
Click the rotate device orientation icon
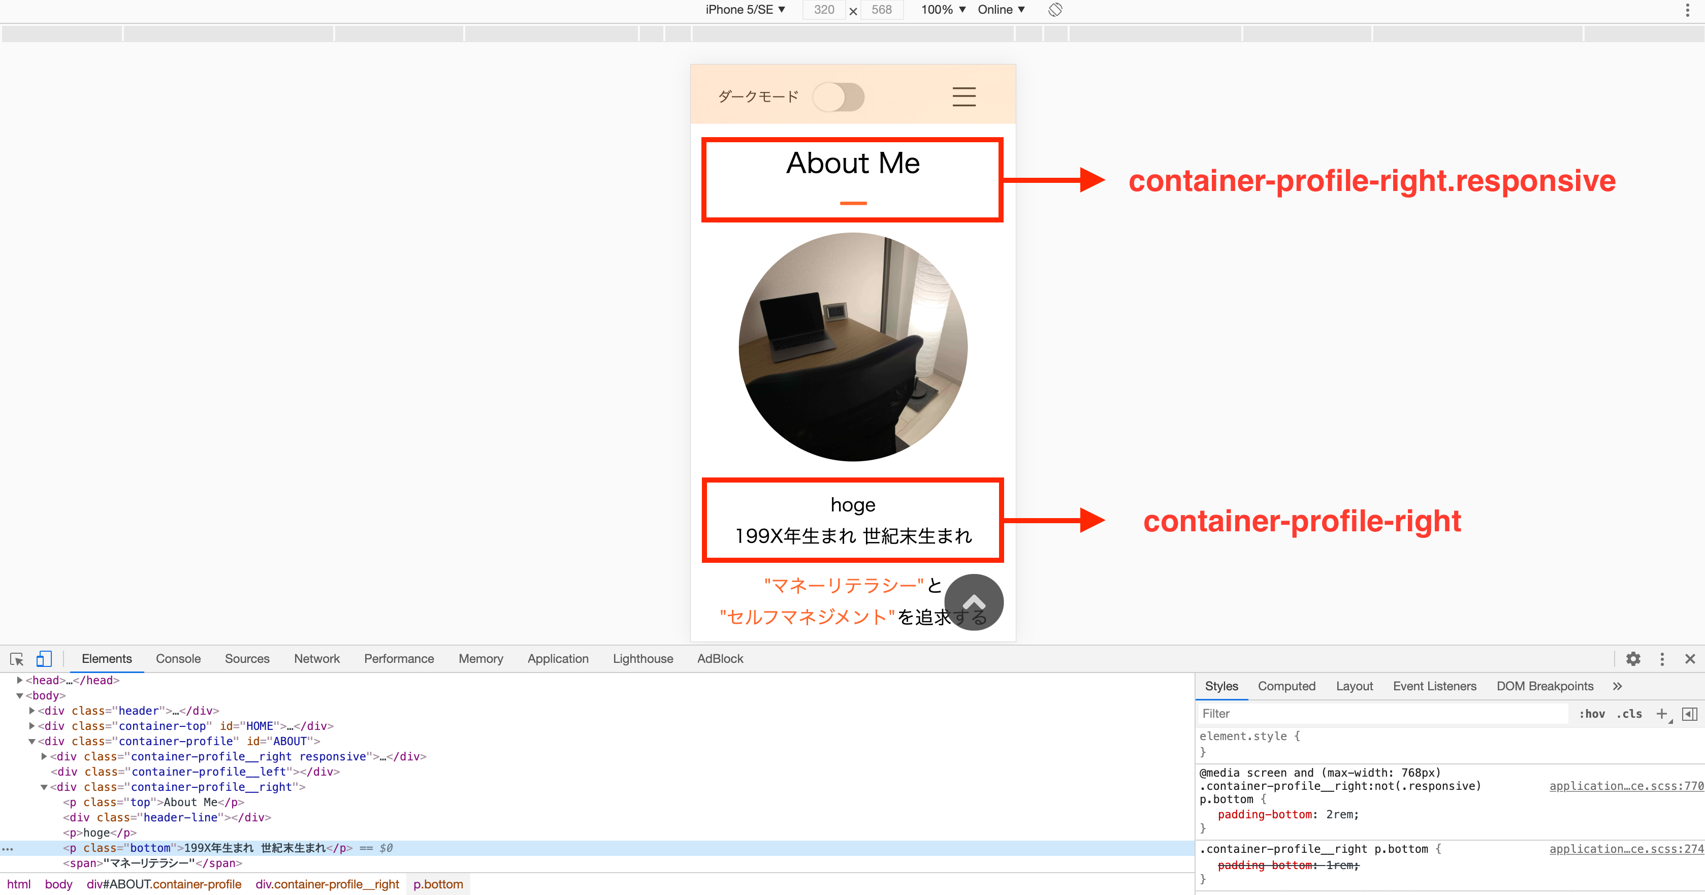1055,10
